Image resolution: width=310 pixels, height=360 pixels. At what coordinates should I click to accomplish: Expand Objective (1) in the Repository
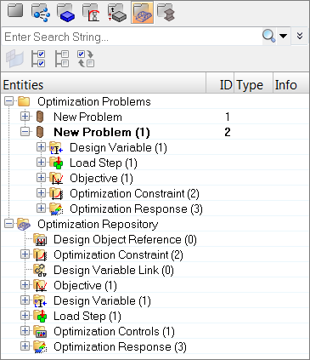pyautogui.click(x=25, y=285)
